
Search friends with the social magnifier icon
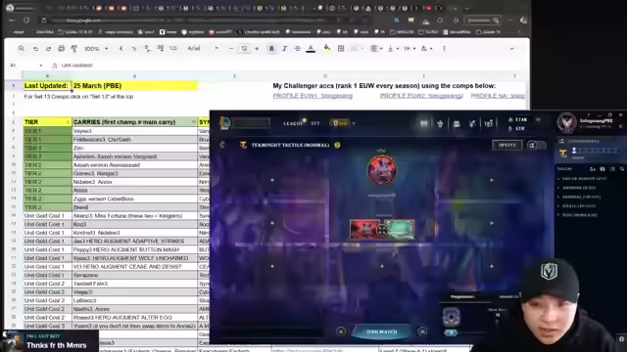622,169
